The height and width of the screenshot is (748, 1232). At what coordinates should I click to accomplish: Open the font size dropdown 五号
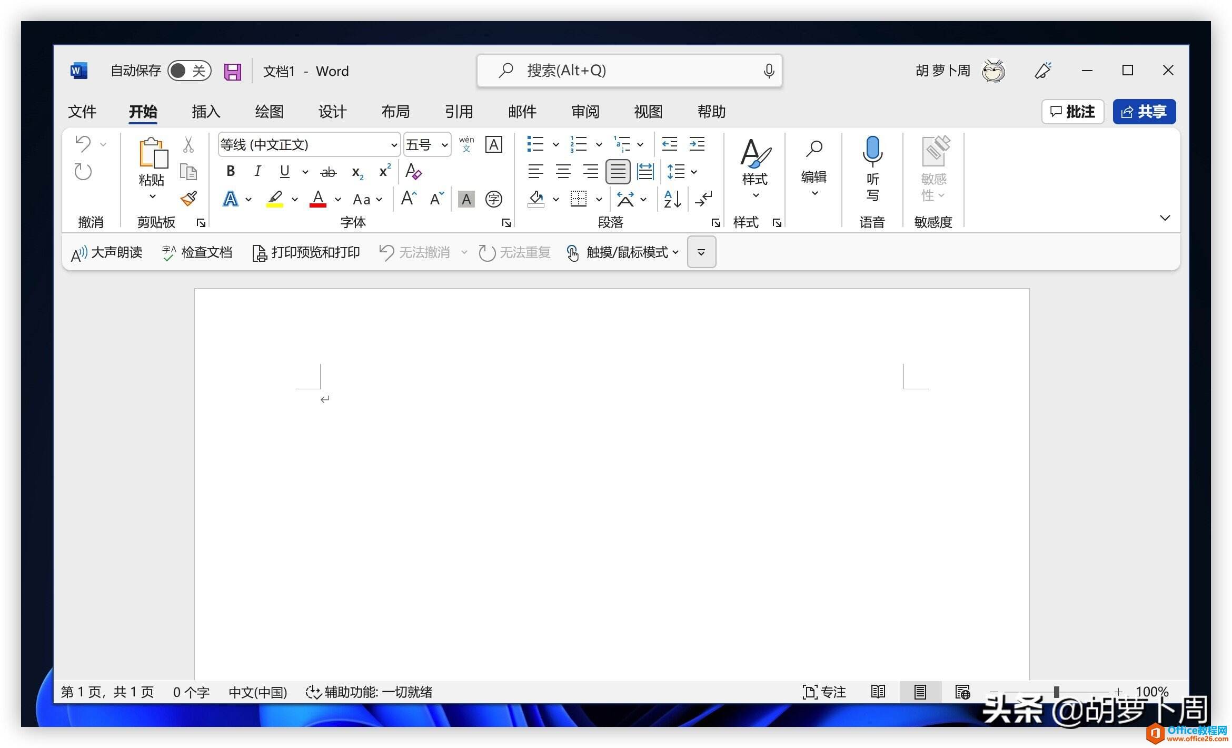[445, 144]
